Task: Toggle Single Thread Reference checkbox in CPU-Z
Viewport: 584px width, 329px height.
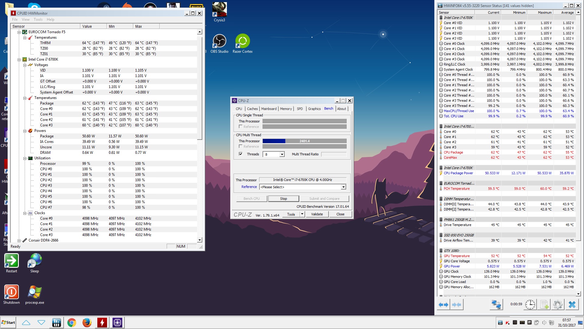Action: tap(241, 127)
